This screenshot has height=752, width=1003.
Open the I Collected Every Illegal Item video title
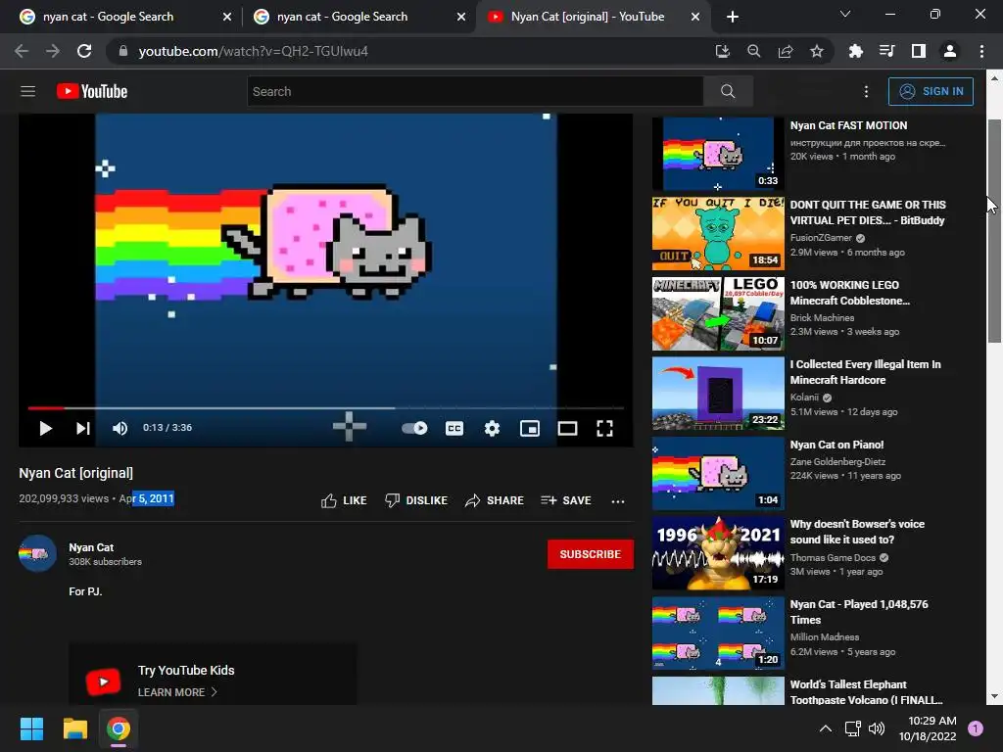tap(866, 372)
